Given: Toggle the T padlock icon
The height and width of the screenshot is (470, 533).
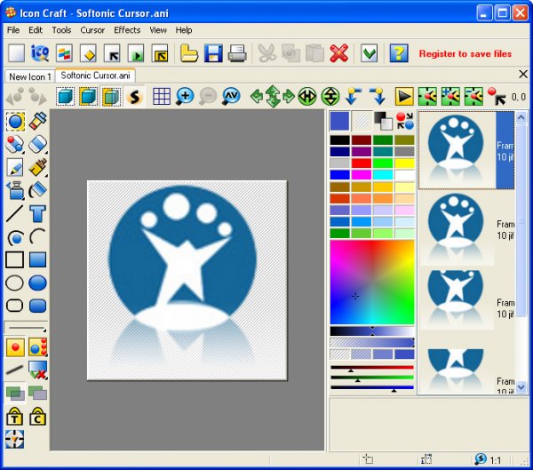Looking at the screenshot, I should (x=15, y=416).
